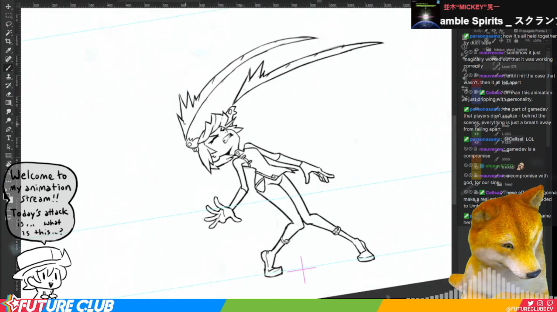The image size is (557, 312).
Task: Select the Rectangular Marquee tool
Action: [x=9, y=15]
